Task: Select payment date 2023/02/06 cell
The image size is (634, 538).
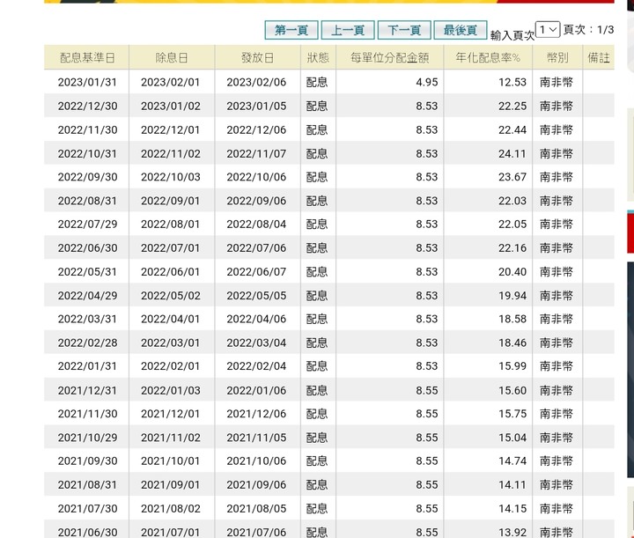Action: [256, 82]
